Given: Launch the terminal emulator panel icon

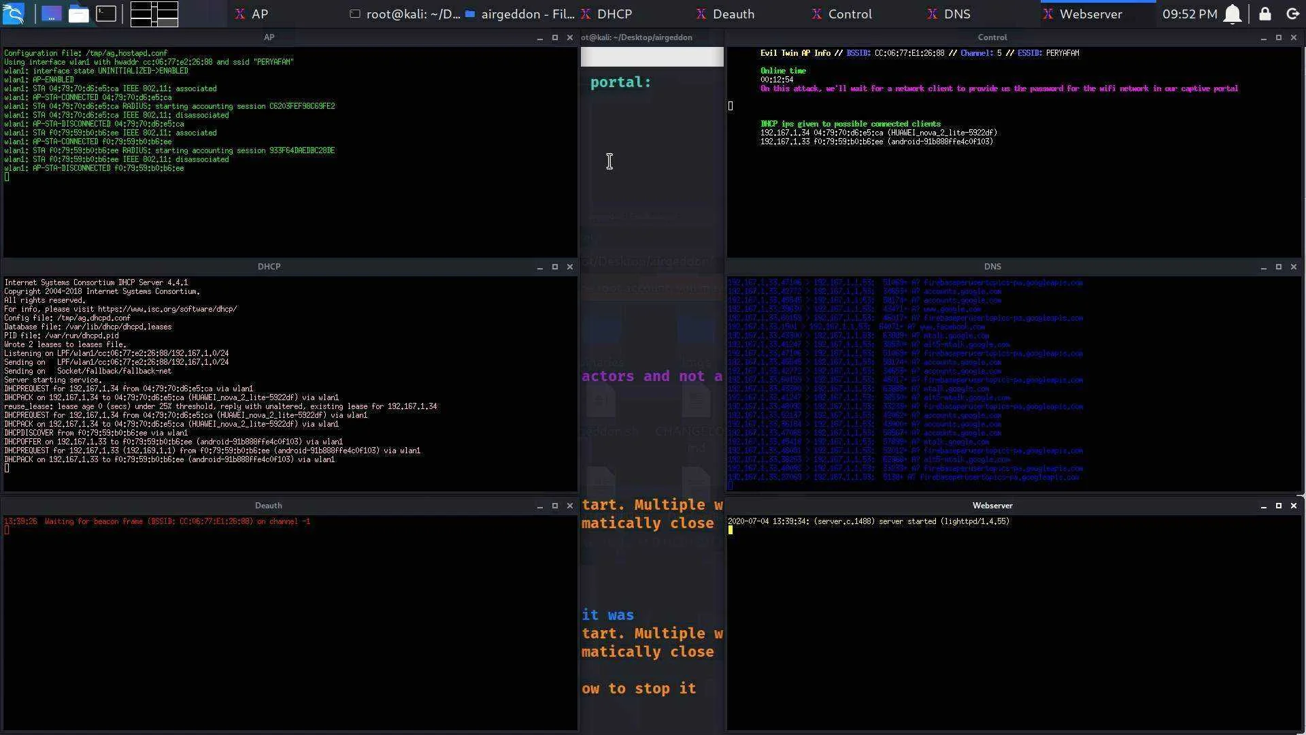Looking at the screenshot, I should coord(106,14).
